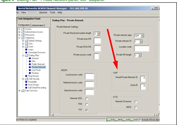Screen dimensions: 177x125
Task: Open the Session menu
Action: (x=43, y=12)
